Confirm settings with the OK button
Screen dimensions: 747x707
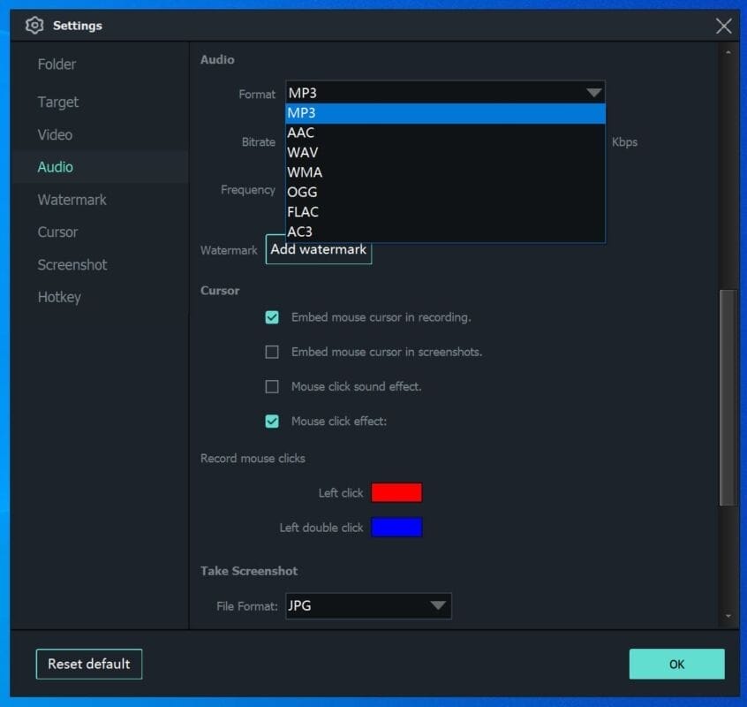pos(676,664)
